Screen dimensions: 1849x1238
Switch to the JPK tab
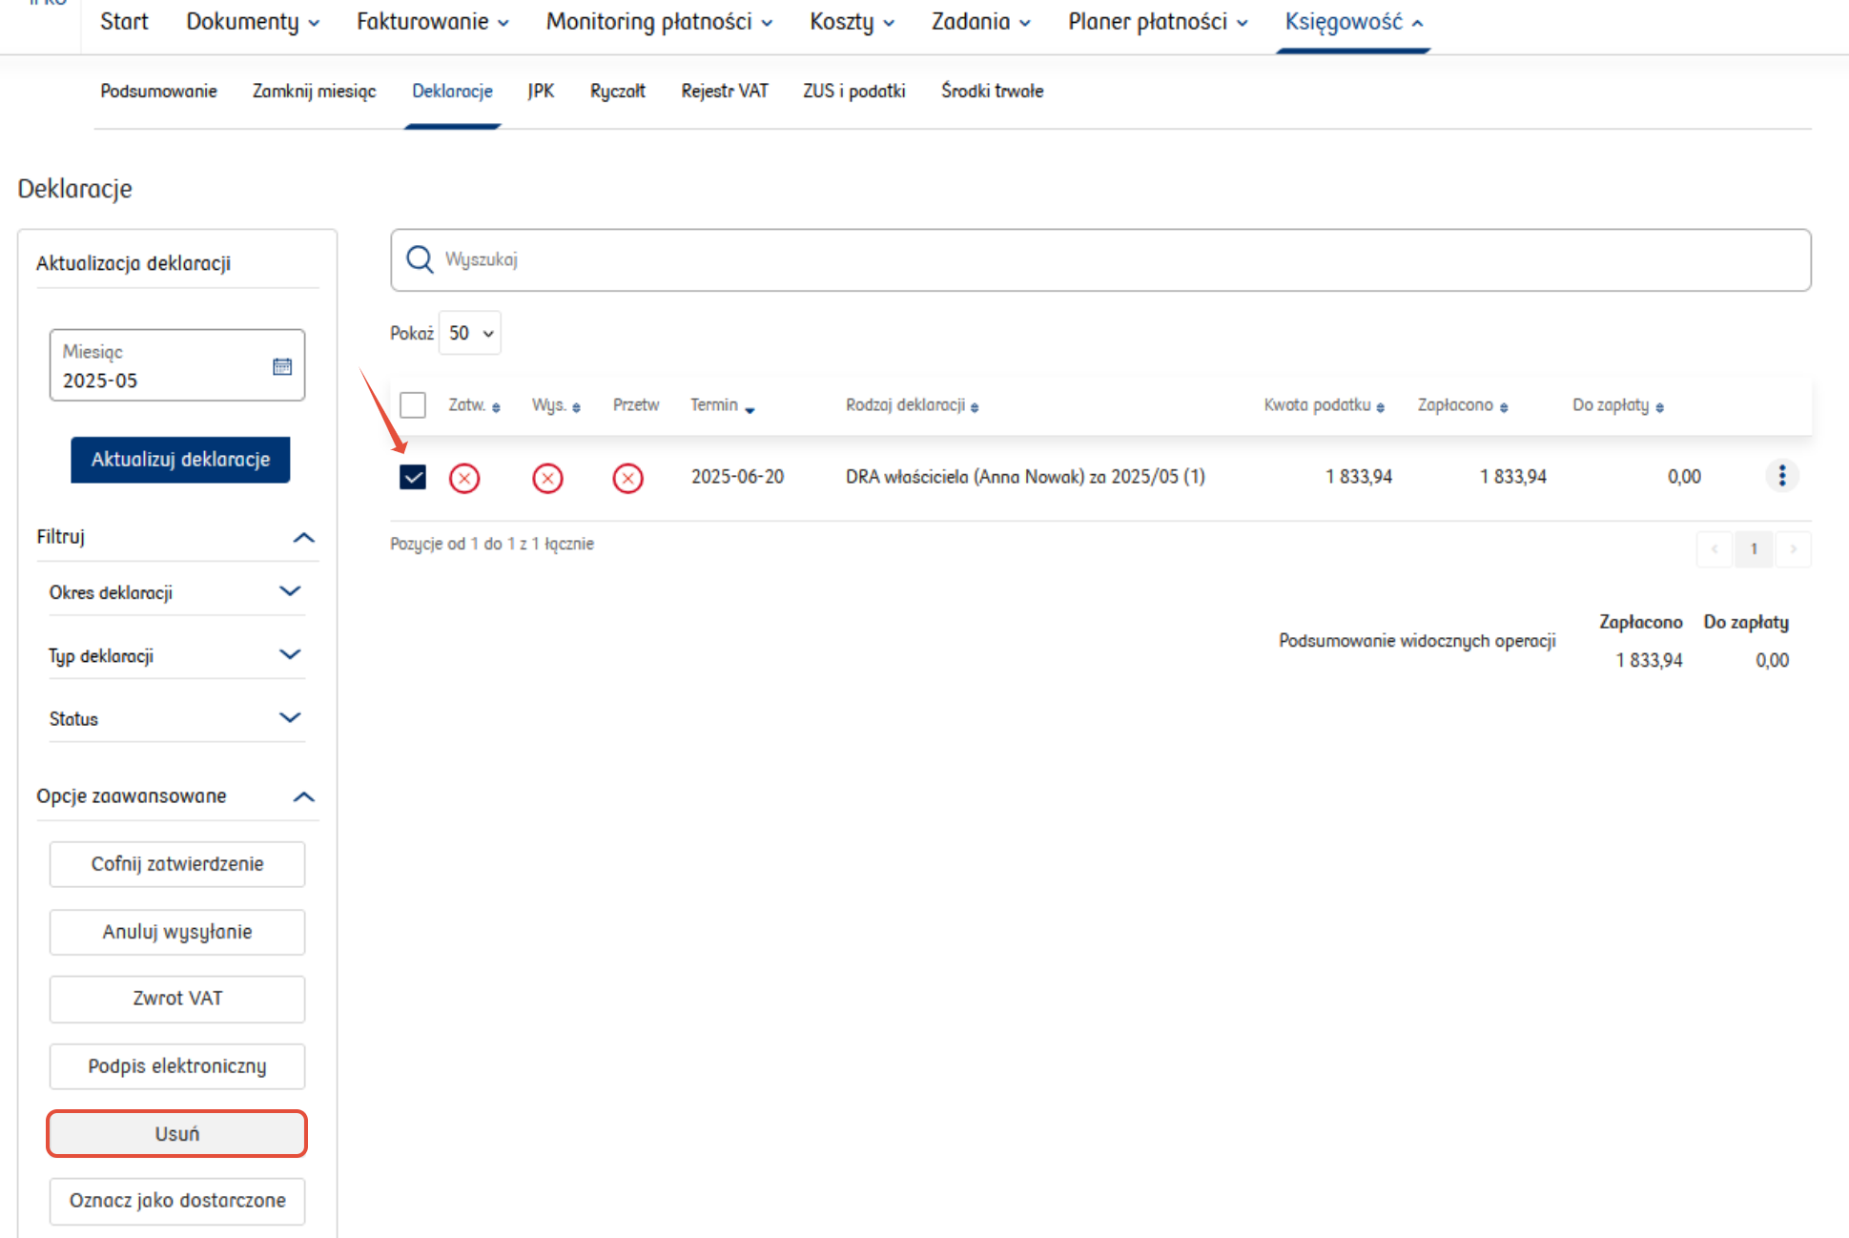coord(541,91)
